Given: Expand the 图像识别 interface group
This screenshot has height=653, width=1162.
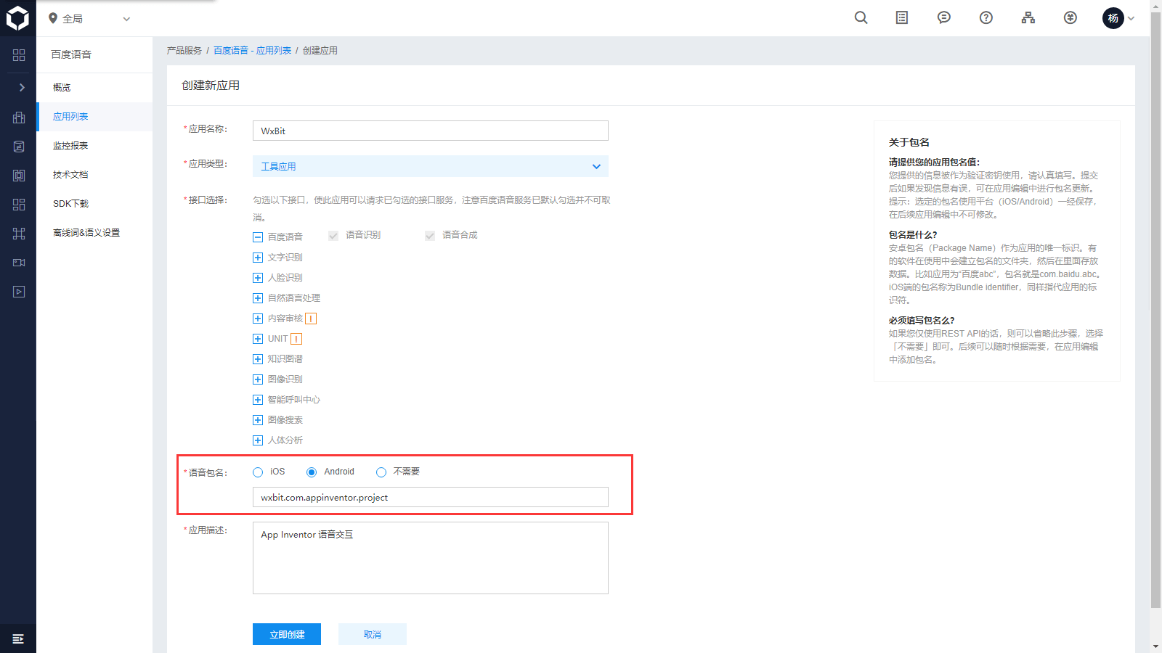Looking at the screenshot, I should tap(258, 379).
